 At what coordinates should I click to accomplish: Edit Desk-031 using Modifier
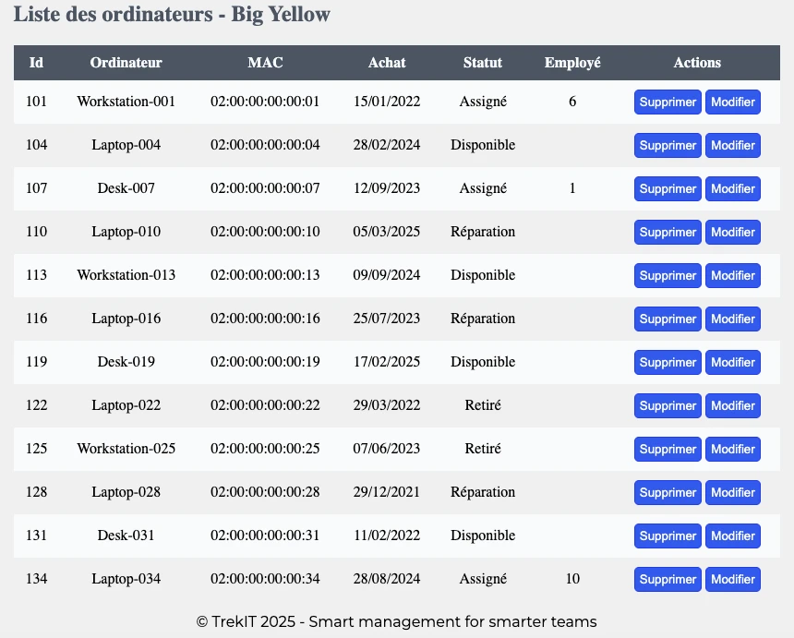(733, 536)
